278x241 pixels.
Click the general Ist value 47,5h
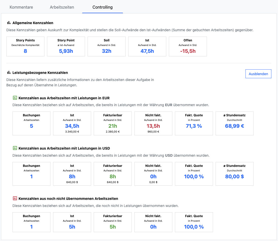147,51
